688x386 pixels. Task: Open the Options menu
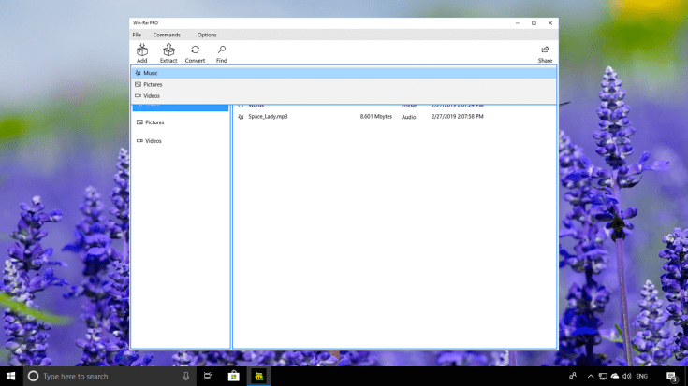207,35
